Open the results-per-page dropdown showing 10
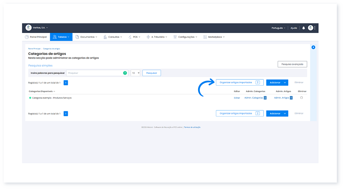The height and width of the screenshot is (189, 343). [x=135, y=73]
